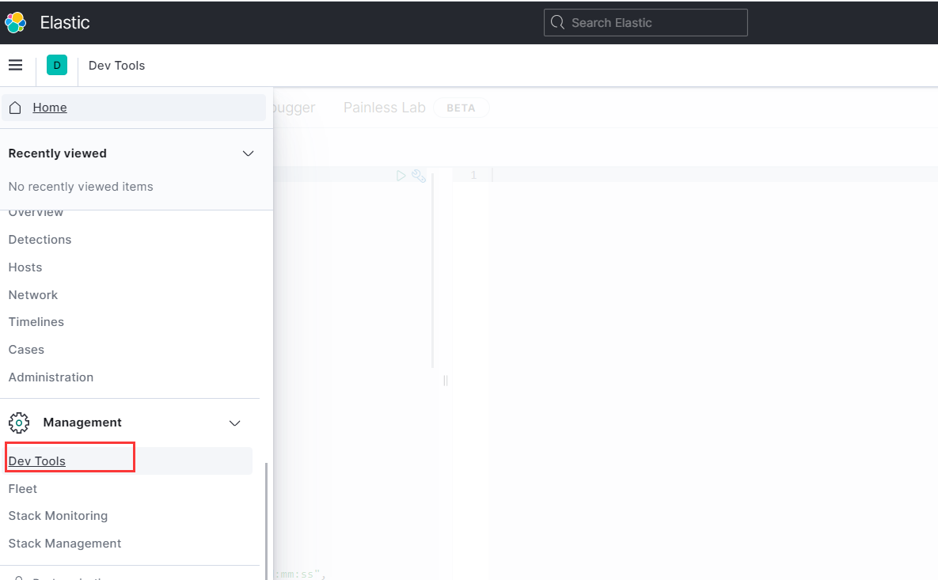Open Detections in Security menu
This screenshot has height=580, width=938.
point(40,240)
